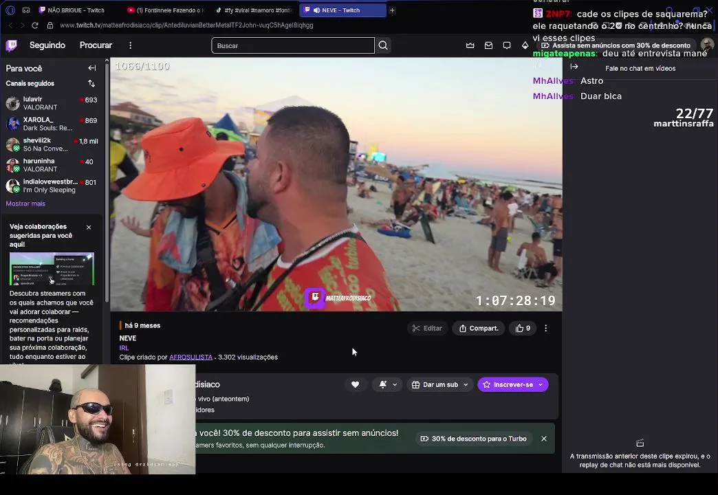Image resolution: width=718 pixels, height=495 pixels.
Task: Click Assista sem anúncios discount button
Action: pos(616,45)
